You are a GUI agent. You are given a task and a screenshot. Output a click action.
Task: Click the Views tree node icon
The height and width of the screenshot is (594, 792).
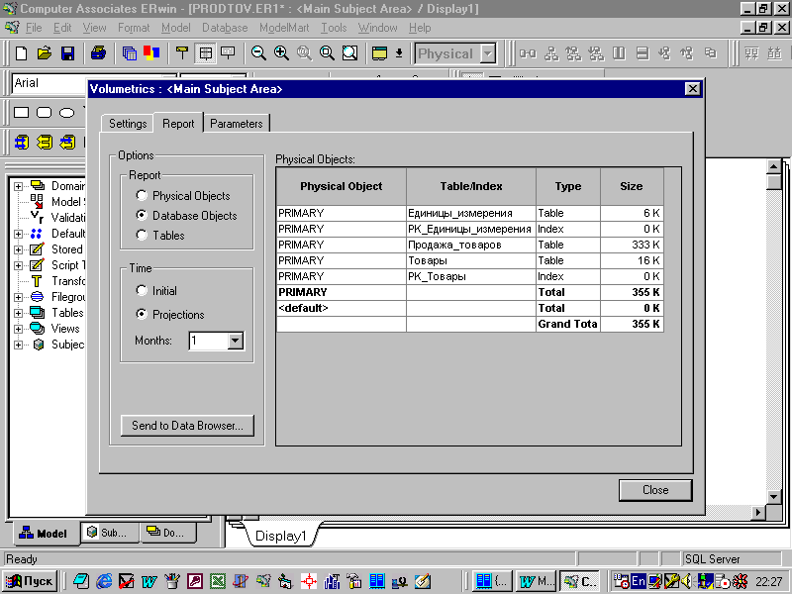tap(38, 329)
